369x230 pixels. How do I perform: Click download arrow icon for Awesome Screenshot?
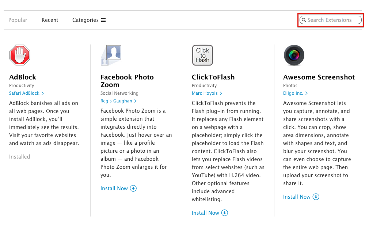316,197
